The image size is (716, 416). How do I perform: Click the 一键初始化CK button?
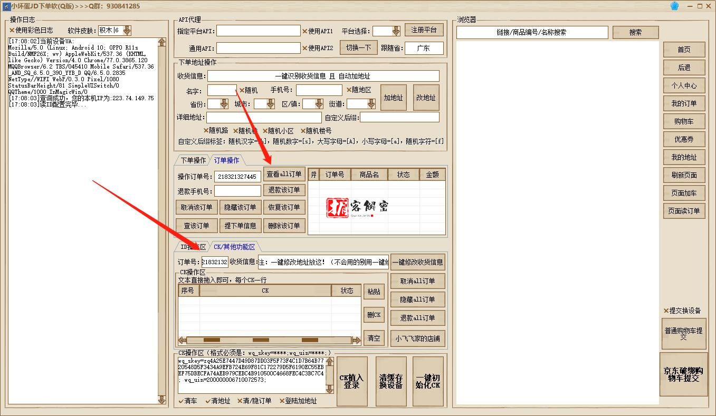point(428,381)
